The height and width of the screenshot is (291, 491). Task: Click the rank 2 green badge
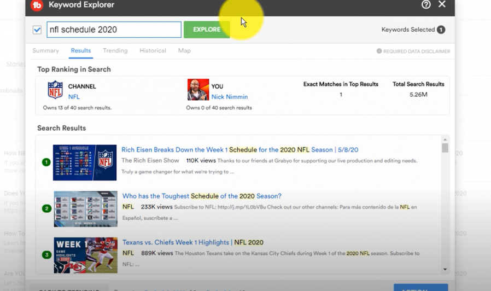[46, 208]
